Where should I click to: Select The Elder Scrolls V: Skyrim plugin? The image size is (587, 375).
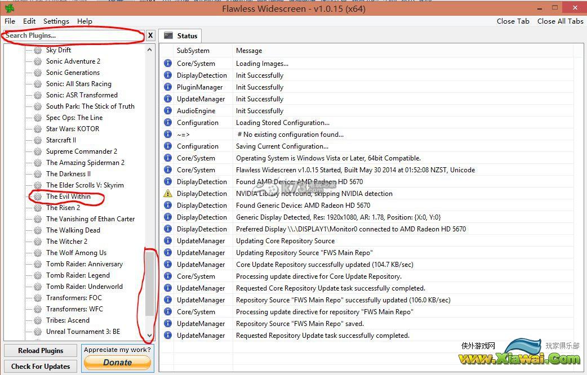[x=85, y=185]
